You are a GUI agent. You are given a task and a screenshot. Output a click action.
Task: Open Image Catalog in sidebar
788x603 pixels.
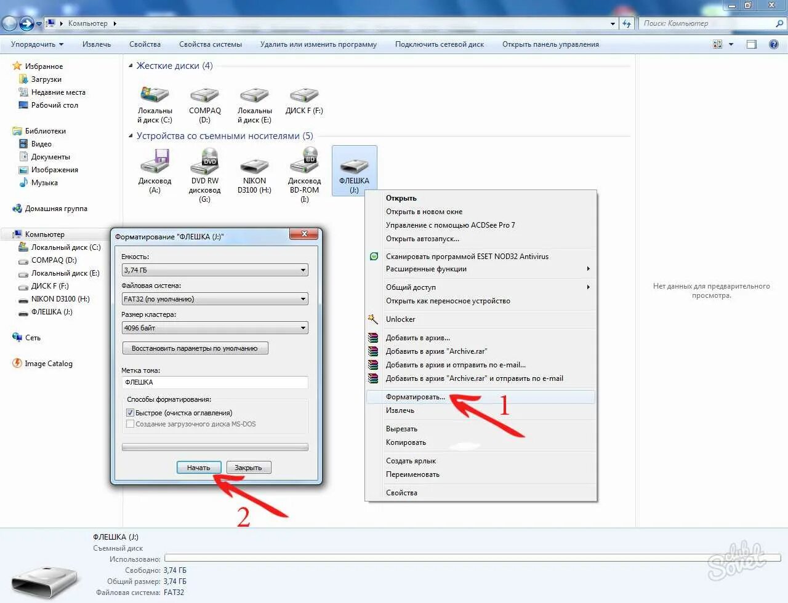click(x=48, y=364)
